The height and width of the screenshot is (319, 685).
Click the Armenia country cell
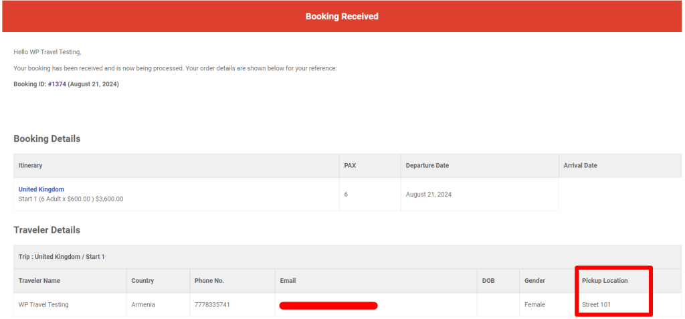pos(143,305)
